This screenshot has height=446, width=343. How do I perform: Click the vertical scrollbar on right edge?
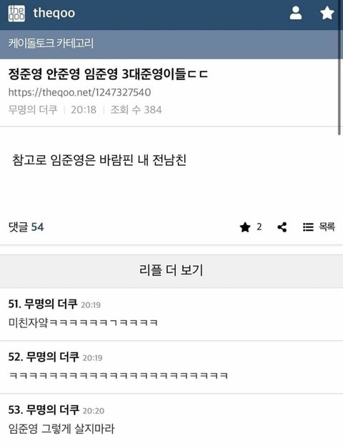[339, 68]
